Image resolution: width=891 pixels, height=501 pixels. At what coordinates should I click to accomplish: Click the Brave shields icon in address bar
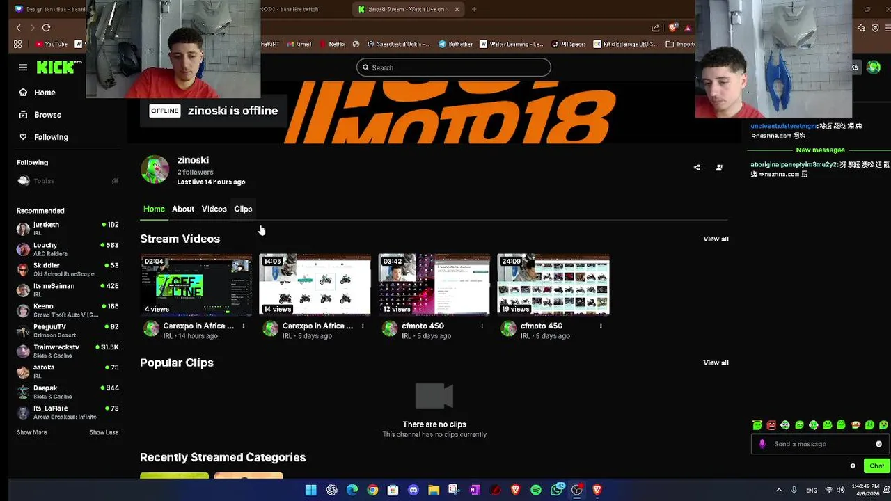point(672,28)
